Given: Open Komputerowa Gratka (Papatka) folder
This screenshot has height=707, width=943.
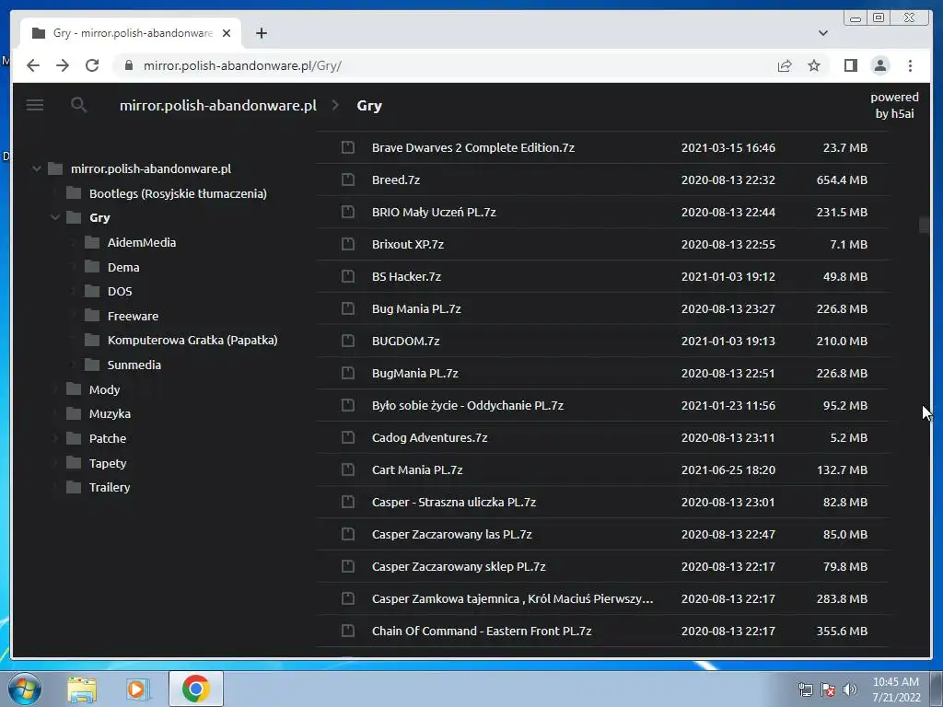Looking at the screenshot, I should (x=192, y=340).
